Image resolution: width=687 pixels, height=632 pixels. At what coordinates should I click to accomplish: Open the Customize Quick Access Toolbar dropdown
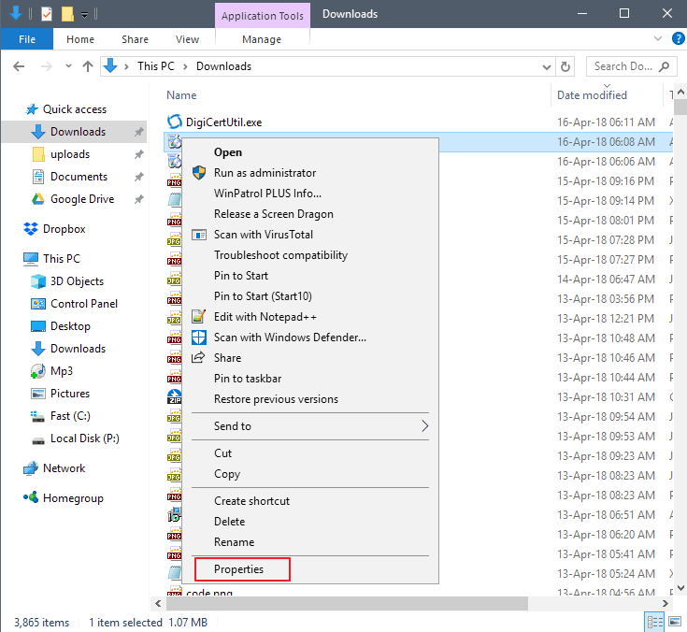click(84, 14)
